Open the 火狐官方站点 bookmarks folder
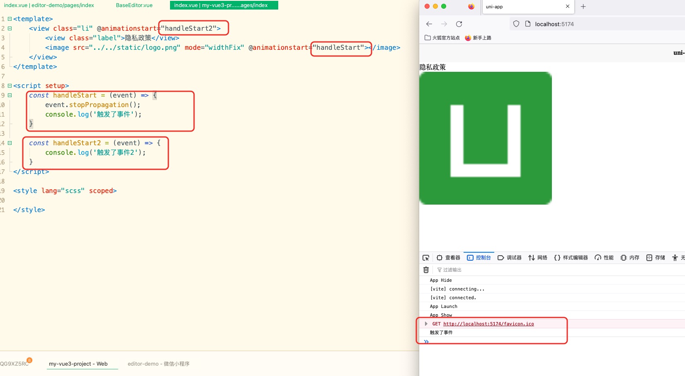Viewport: 685px width, 376px height. (x=442, y=38)
